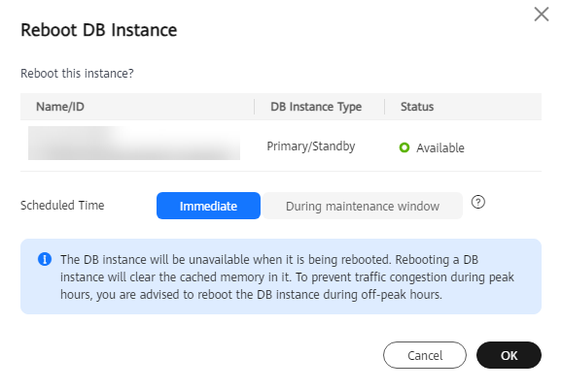
Task: Click the divider between Name/ID and Type headers
Action: pos(255,107)
